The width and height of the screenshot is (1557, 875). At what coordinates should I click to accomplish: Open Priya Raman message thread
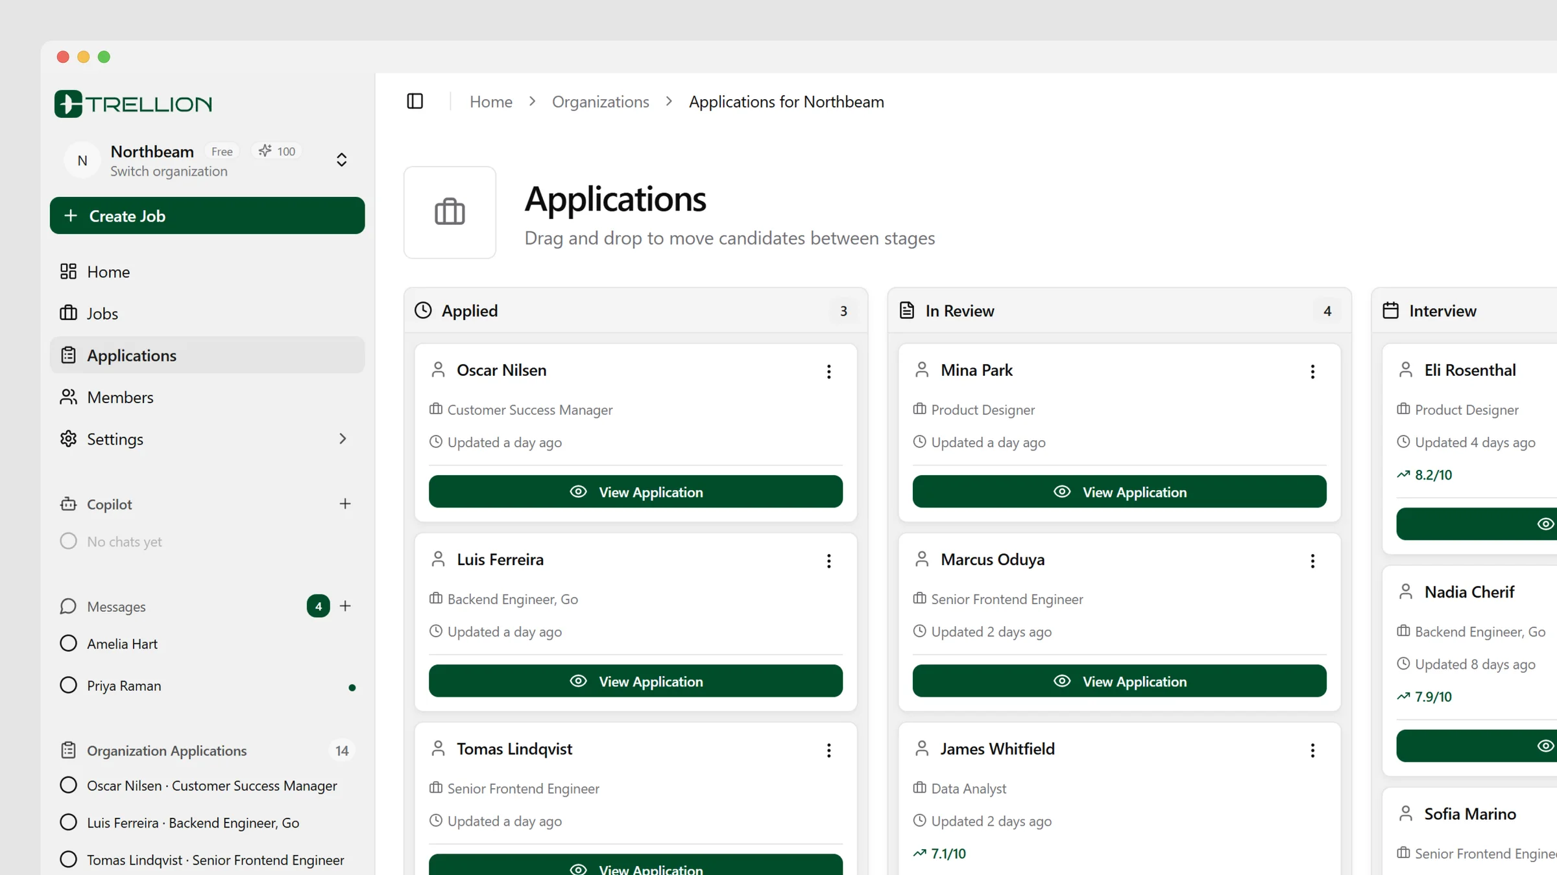(208, 685)
